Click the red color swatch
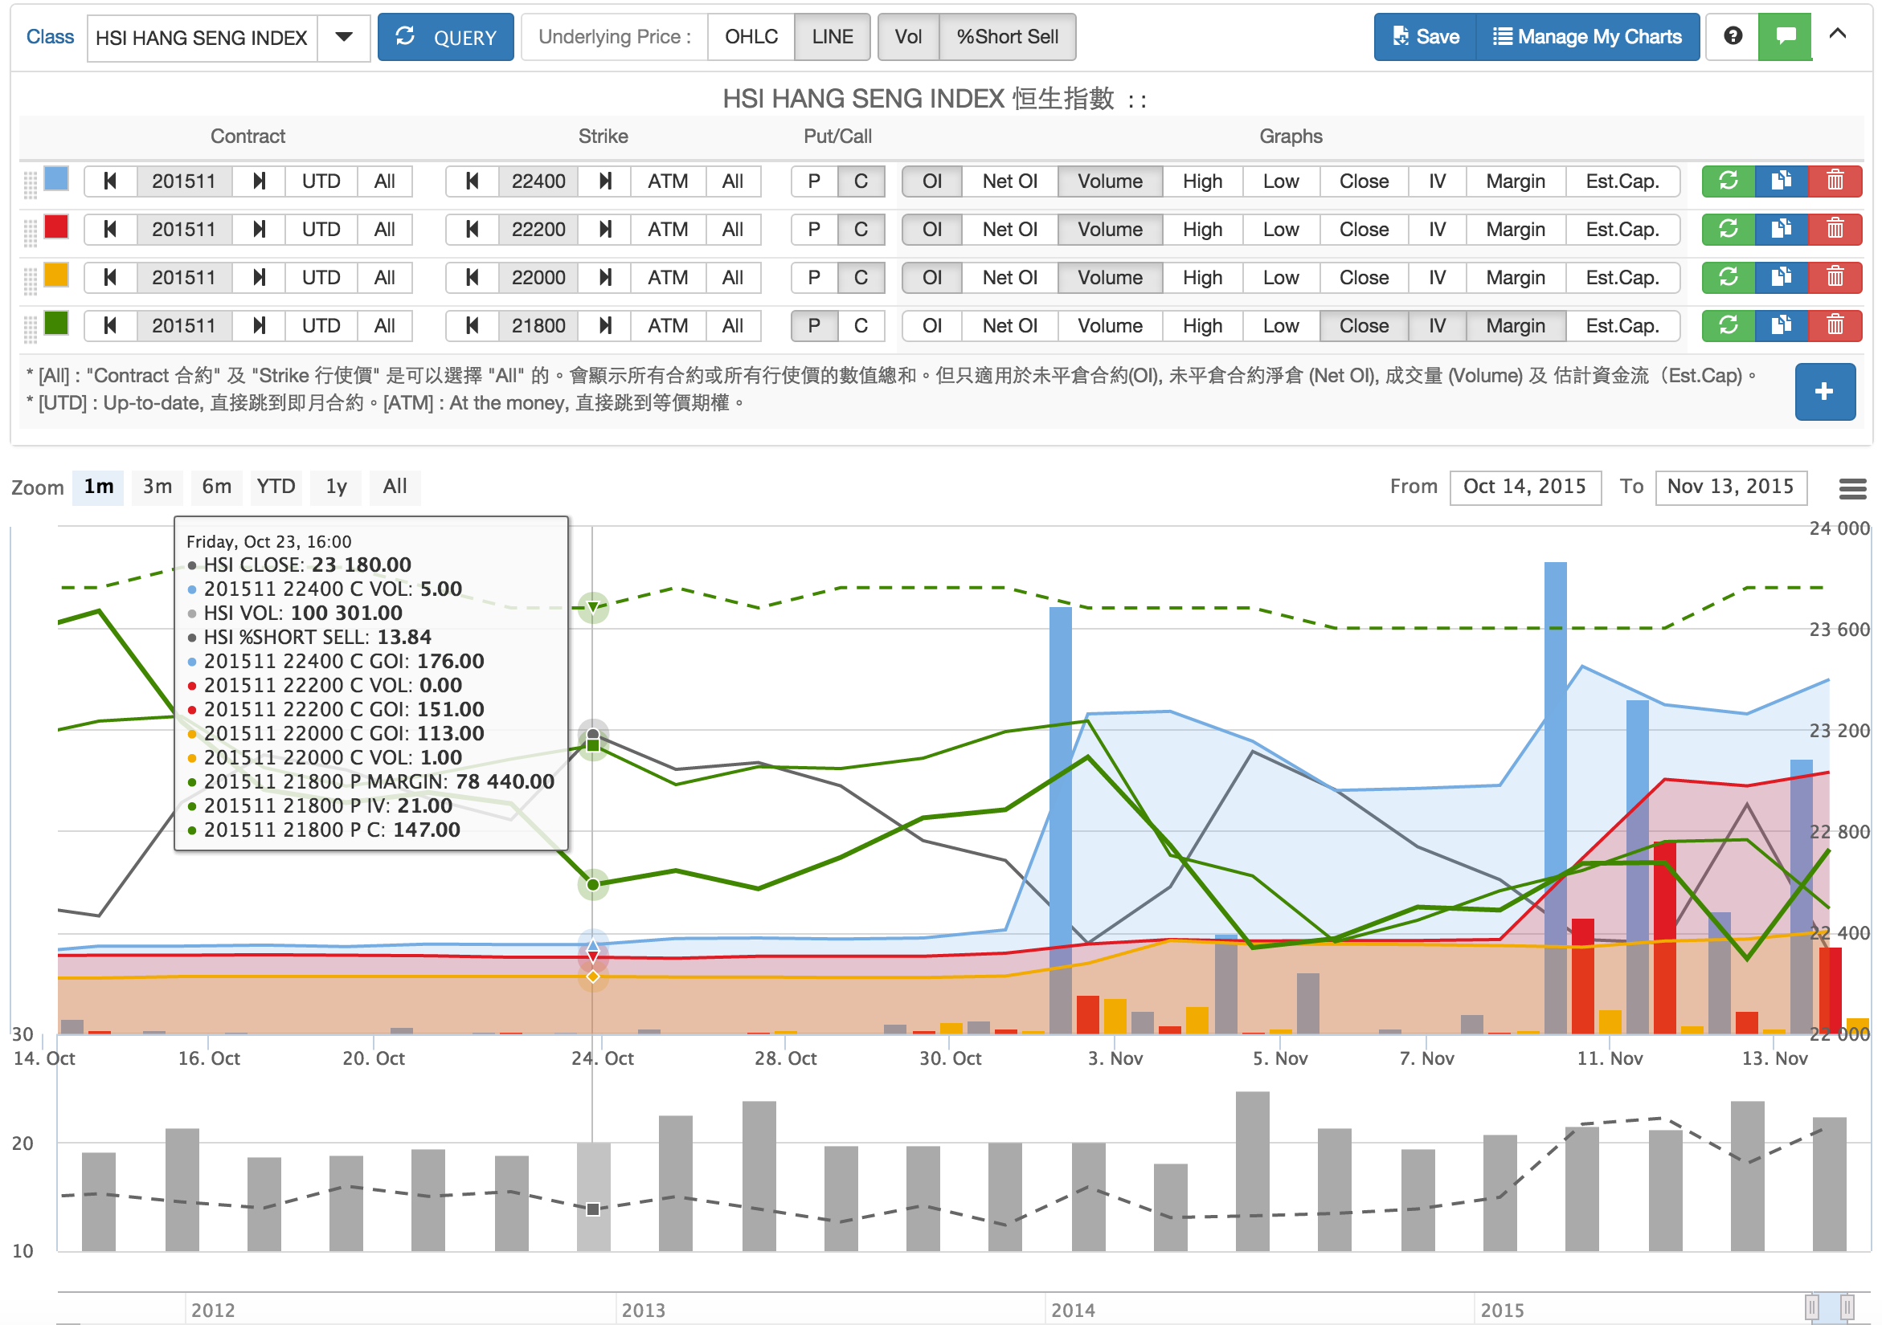 coord(55,226)
